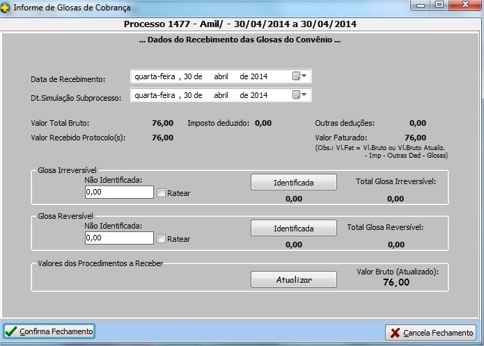484x346 pixels.
Task: Minimize the Informe de Glosas window
Action: point(420,6)
